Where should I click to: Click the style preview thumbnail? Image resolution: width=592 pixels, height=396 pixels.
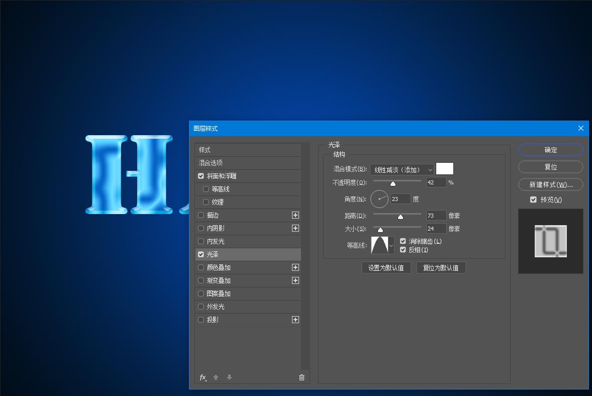coord(550,241)
